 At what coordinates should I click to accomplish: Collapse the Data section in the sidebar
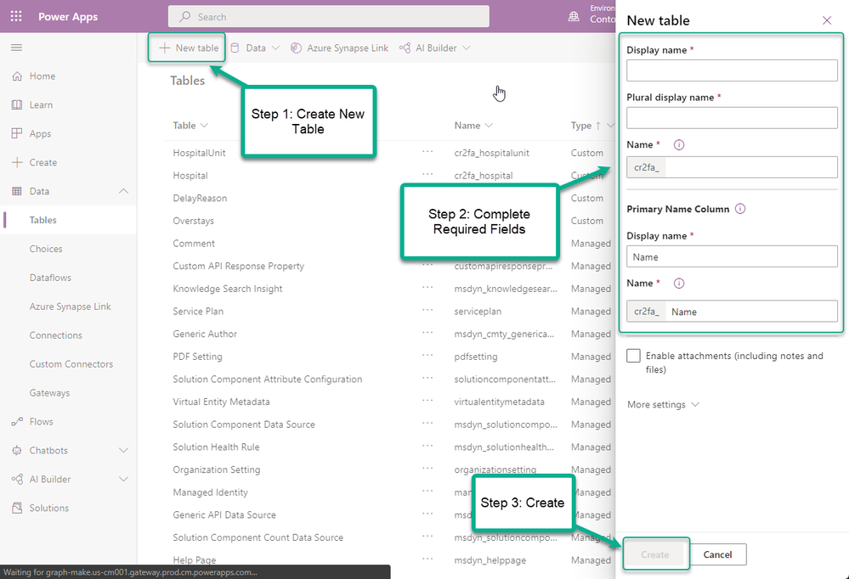(x=123, y=191)
